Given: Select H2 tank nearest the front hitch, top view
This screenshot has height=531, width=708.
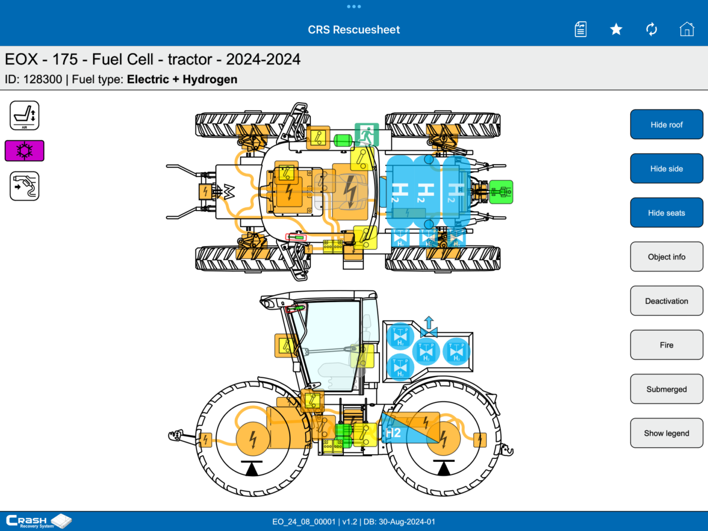Looking at the screenshot, I should (455, 192).
